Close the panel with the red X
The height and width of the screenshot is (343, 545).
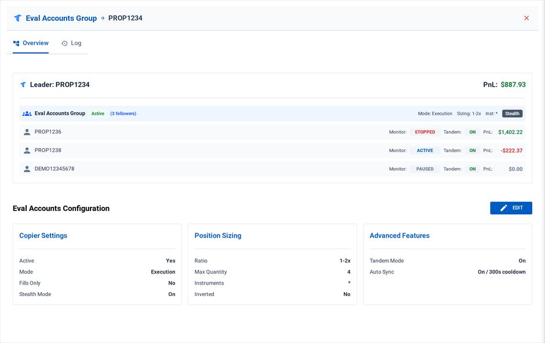click(x=526, y=18)
